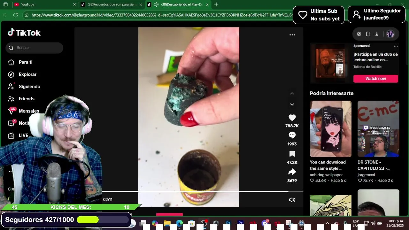Click the DR STONE - CAPITULO 23 title
This screenshot has width=409, height=230.
pyautogui.click(x=374, y=165)
